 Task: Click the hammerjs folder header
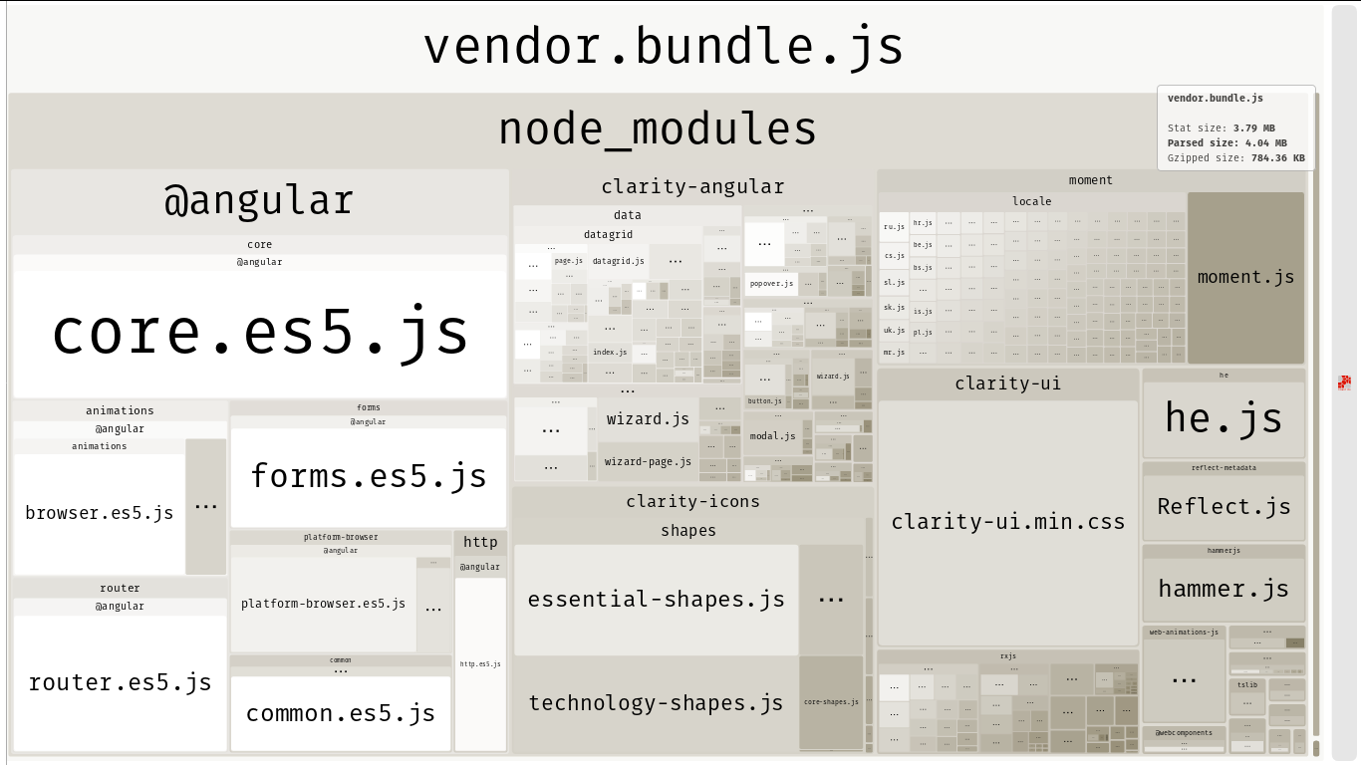(x=1224, y=550)
